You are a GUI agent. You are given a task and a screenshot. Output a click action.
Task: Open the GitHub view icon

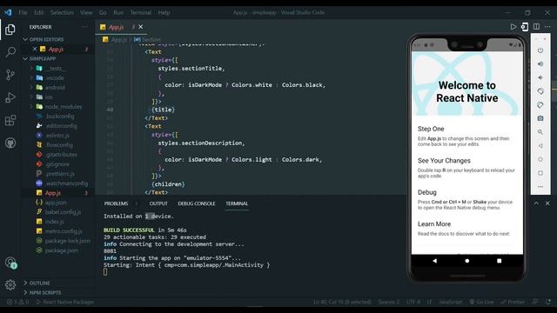pyautogui.click(x=10, y=143)
